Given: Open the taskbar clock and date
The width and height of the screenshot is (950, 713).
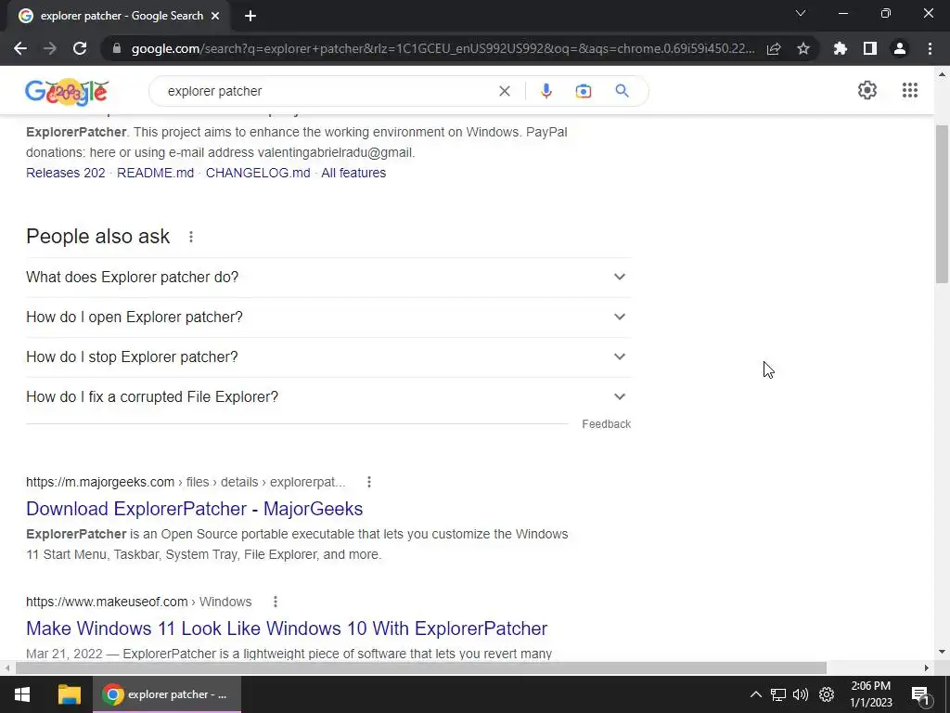Looking at the screenshot, I should click(870, 694).
